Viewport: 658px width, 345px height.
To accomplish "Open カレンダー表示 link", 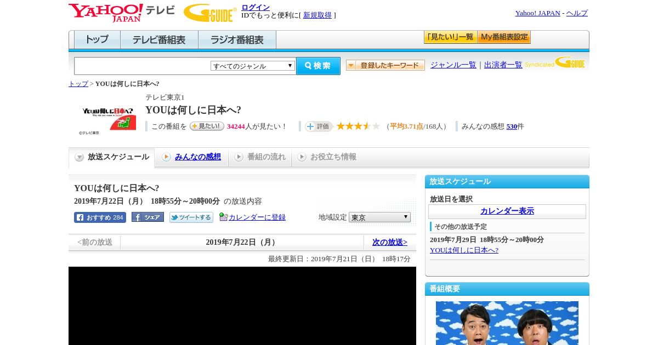I will pyautogui.click(x=507, y=211).
